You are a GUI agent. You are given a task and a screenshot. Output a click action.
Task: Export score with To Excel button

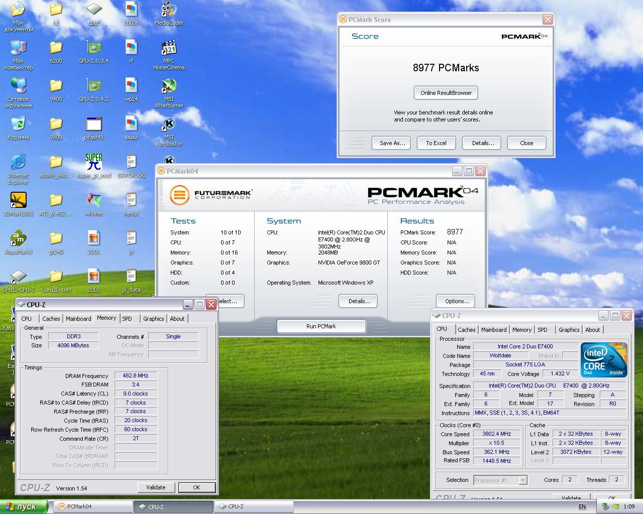[436, 143]
